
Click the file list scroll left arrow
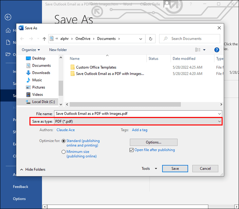pos(67,104)
